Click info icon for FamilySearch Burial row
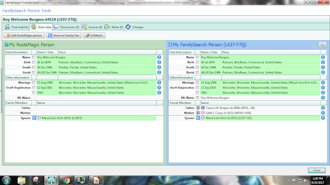The height and width of the screenshot is (185, 330). point(323,72)
